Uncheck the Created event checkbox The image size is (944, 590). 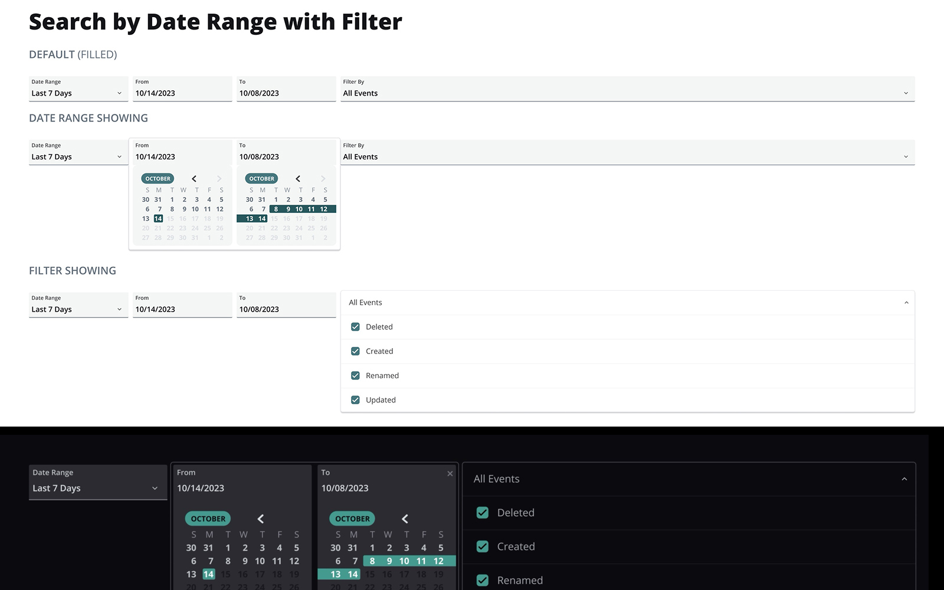355,350
